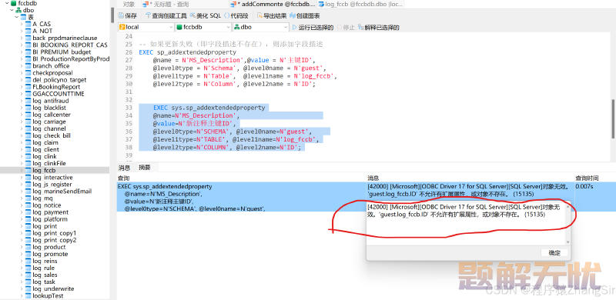This screenshot has height=300, width=616.
Task: Select log_payment table in the tree
Action: point(50,212)
